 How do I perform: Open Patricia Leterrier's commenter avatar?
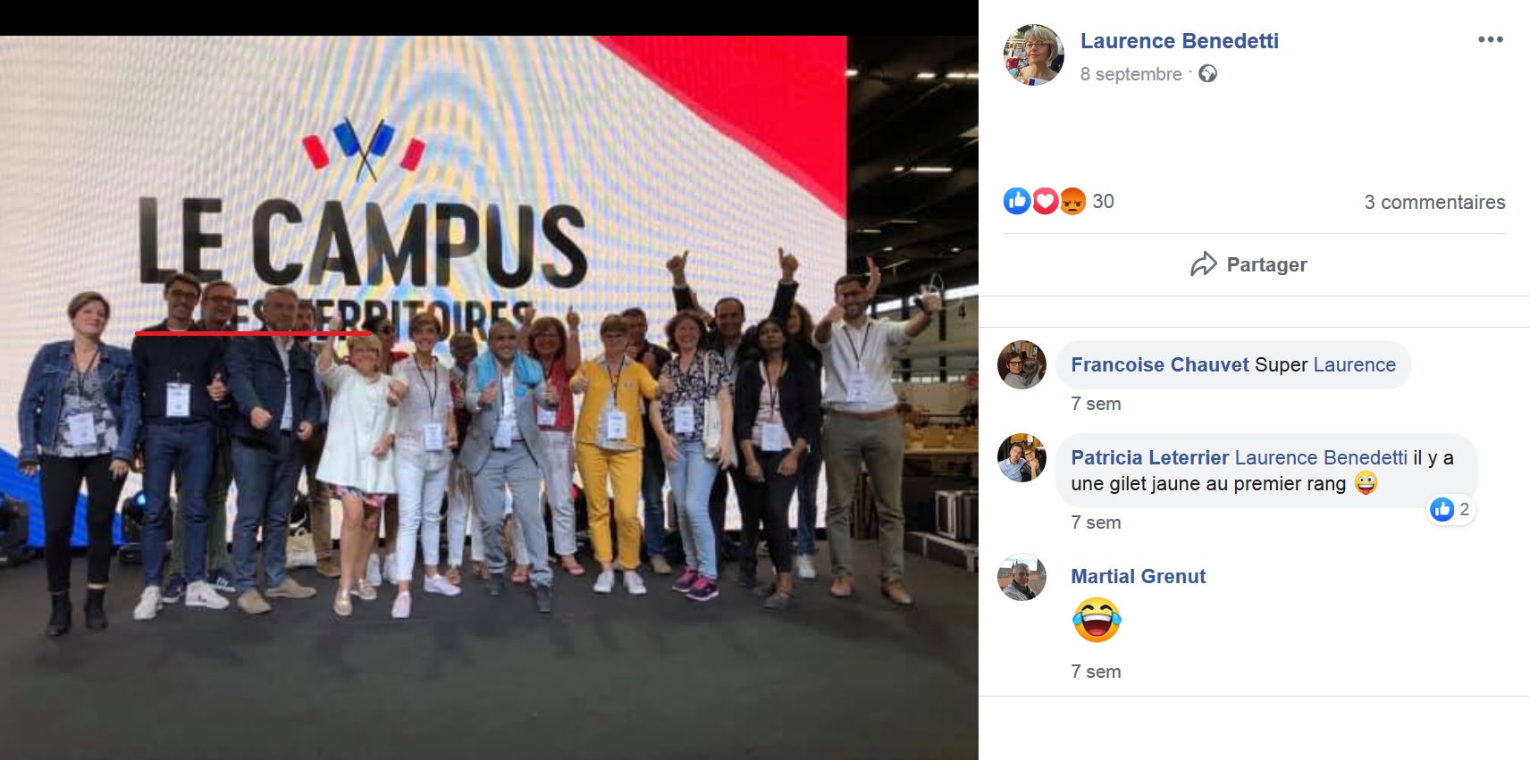coord(1021,457)
